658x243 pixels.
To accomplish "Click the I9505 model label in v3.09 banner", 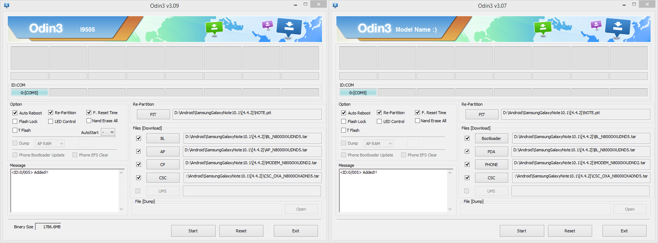I will [x=88, y=29].
